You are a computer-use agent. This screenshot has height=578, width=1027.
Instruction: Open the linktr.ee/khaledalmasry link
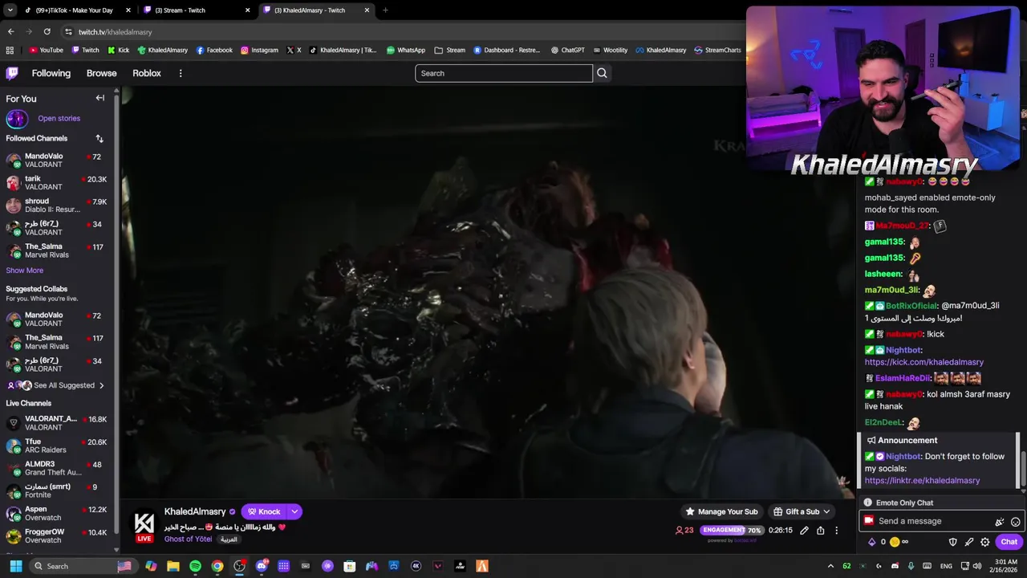tap(922, 481)
